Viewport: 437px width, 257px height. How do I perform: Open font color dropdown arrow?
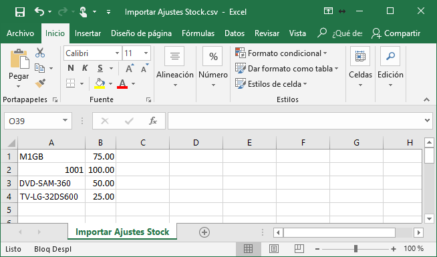point(133,83)
